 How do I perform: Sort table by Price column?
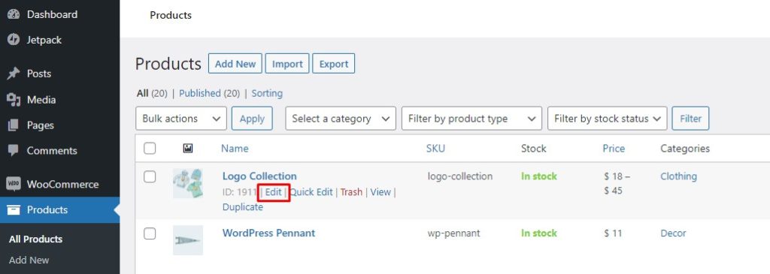[614, 148]
